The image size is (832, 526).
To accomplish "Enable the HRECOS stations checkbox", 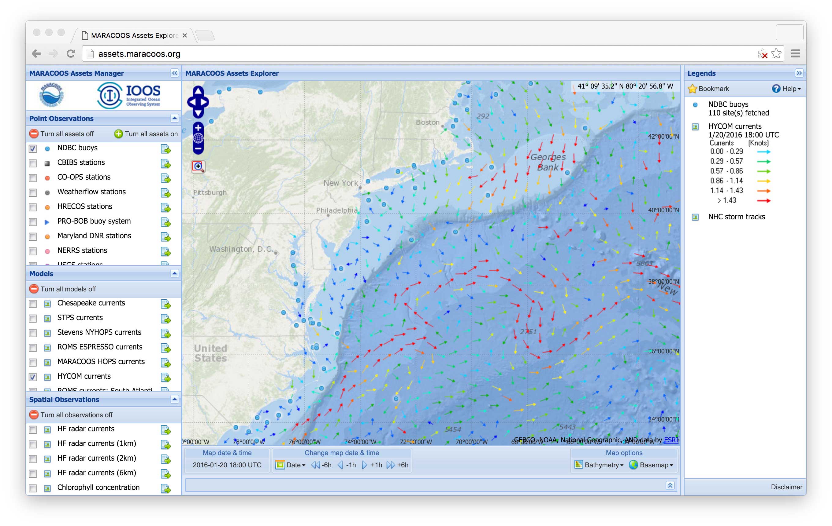I will 33,207.
